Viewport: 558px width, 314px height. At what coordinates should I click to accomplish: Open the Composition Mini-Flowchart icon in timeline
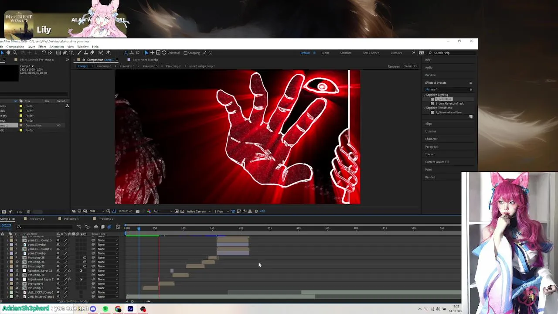[x=78, y=227]
